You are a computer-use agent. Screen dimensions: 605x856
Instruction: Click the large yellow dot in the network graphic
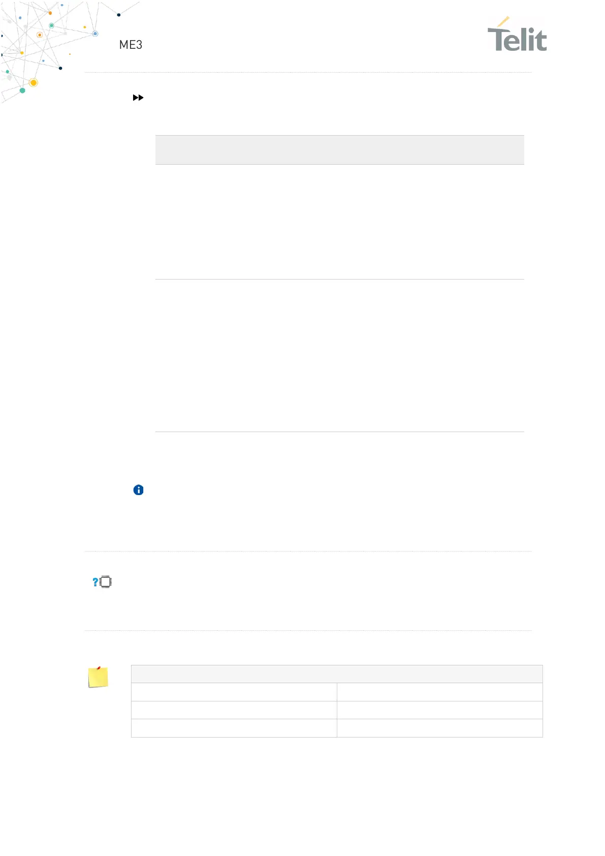point(34,83)
